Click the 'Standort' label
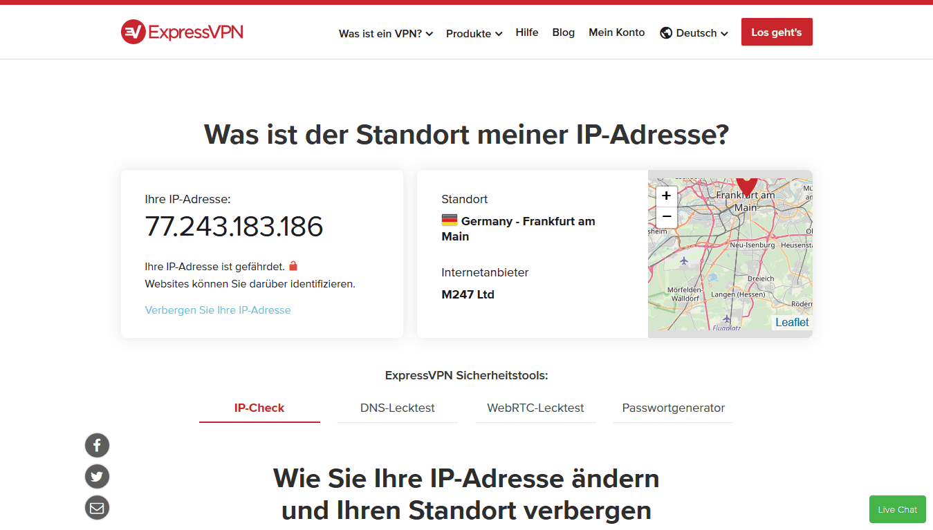Image resolution: width=933 pixels, height=530 pixels. tap(465, 199)
